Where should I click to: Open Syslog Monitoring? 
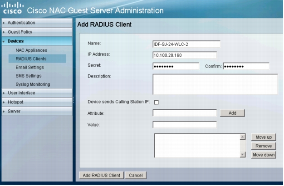[x=33, y=84]
